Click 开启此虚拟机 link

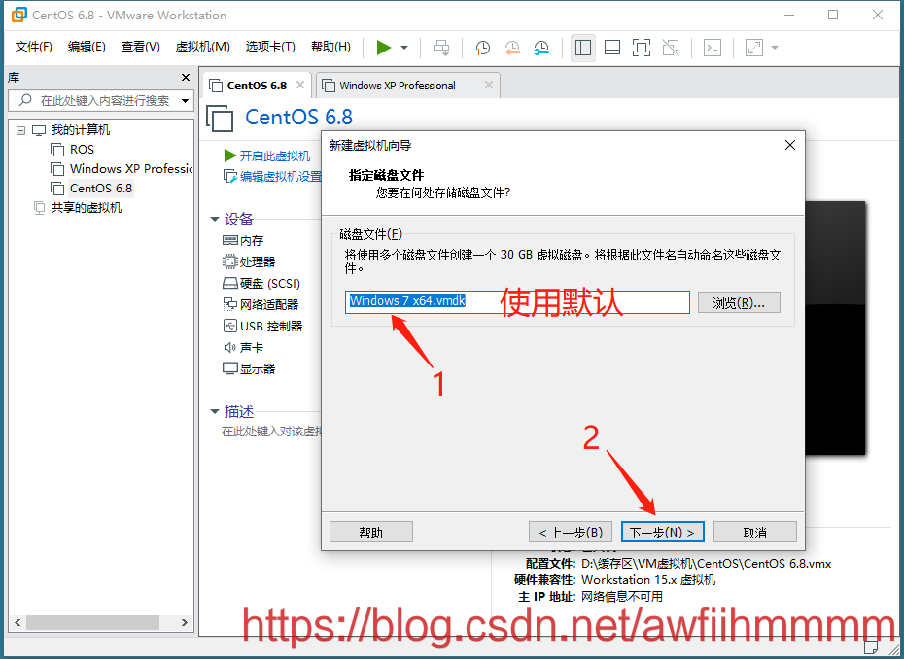pos(274,156)
